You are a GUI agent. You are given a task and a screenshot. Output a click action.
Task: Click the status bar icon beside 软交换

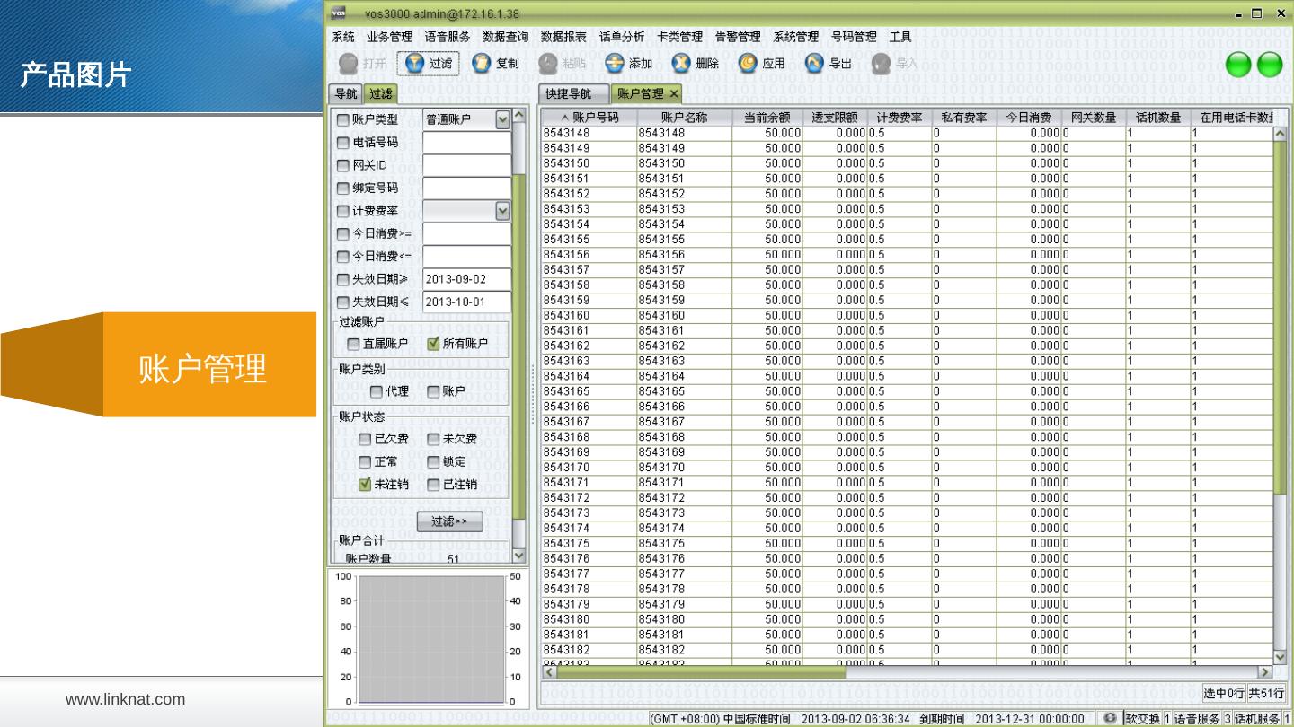pyautogui.click(x=1111, y=718)
